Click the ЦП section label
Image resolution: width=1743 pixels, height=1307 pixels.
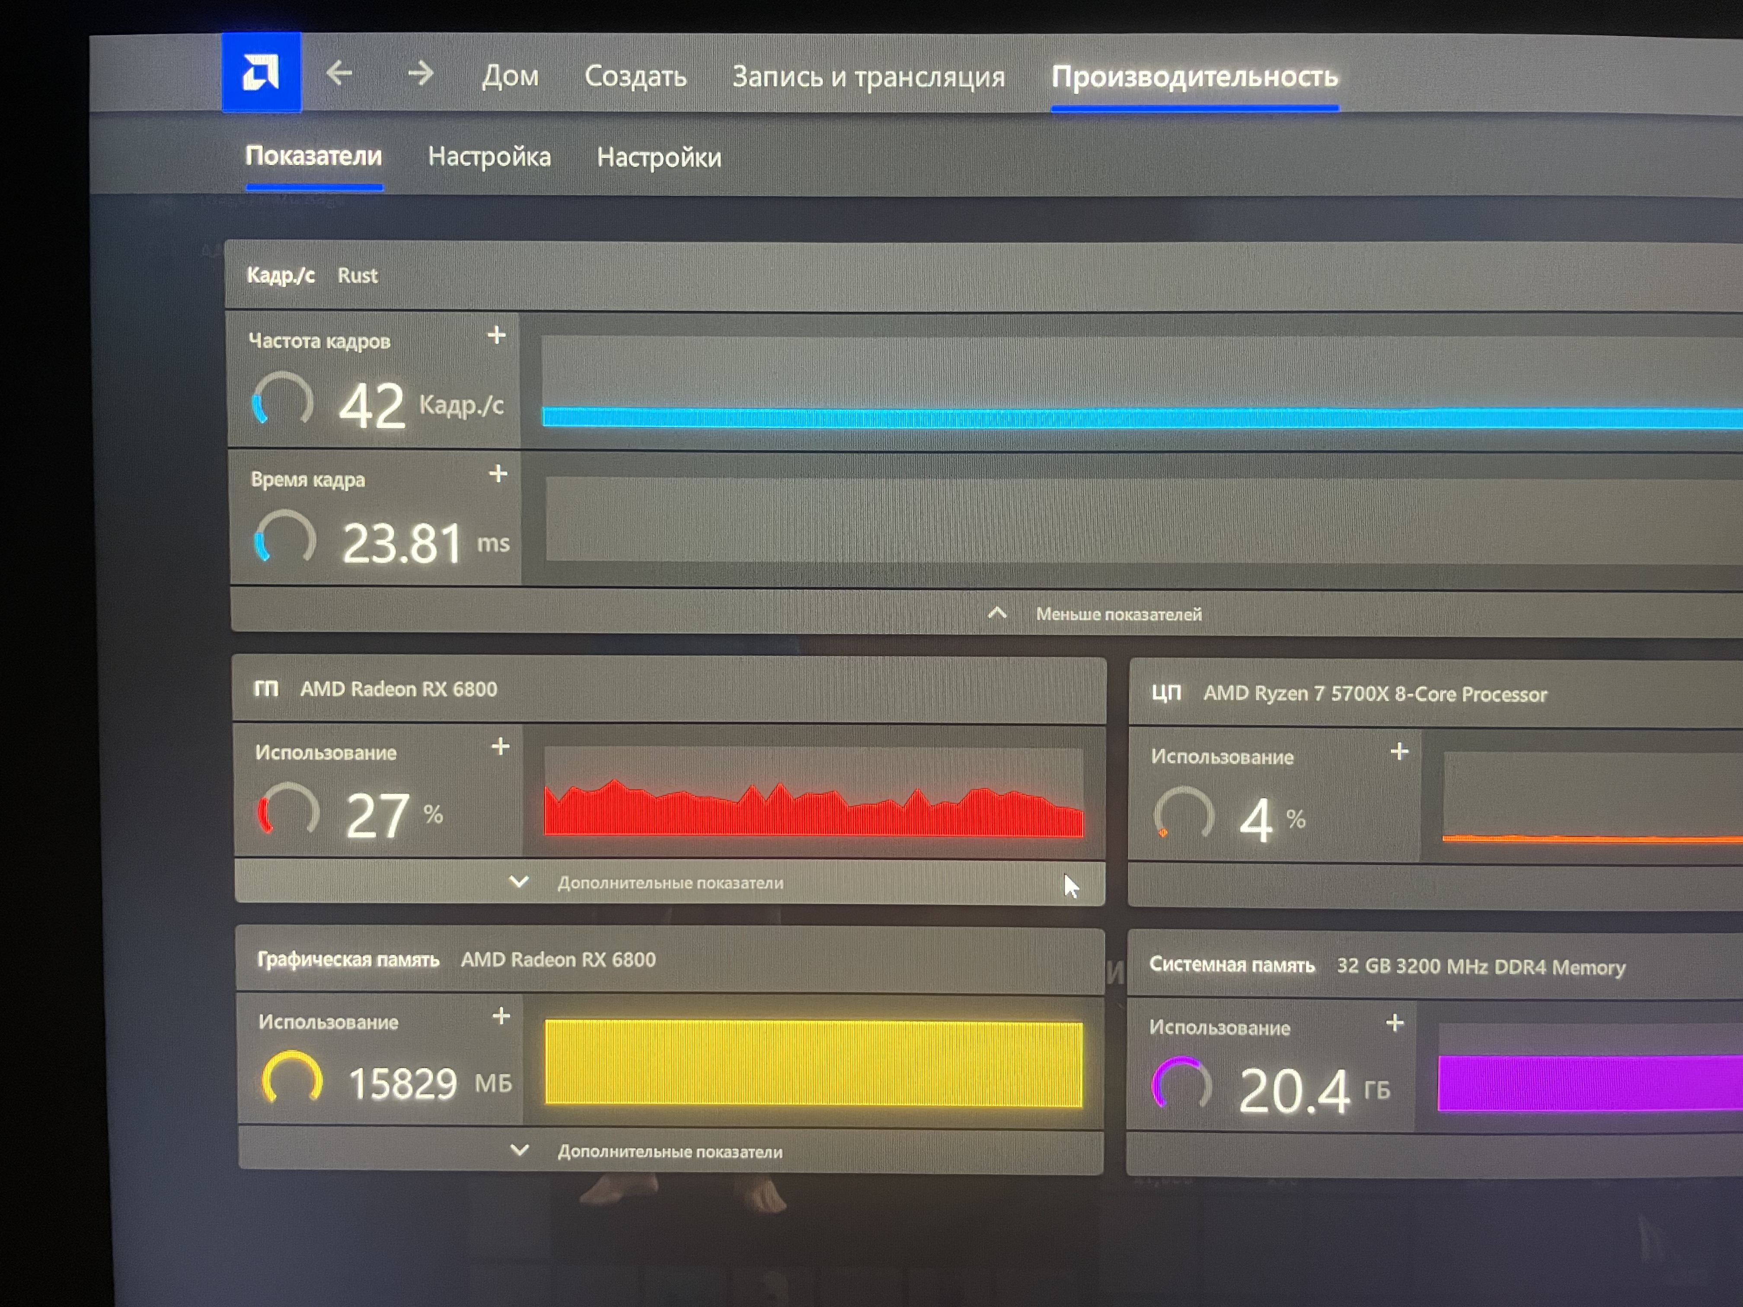(x=1166, y=692)
